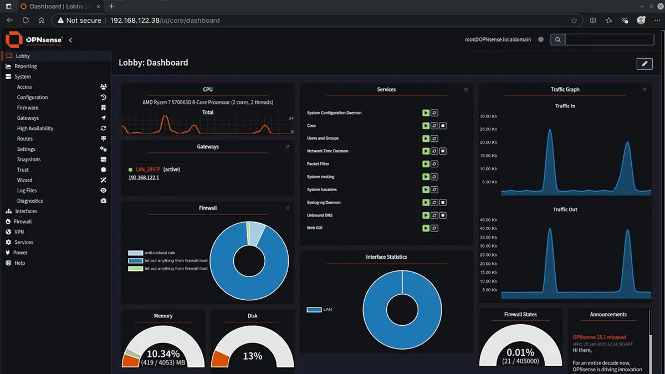This screenshot has height=374, width=665.
Task: Open the Gateways widget external link icon
Action: click(x=288, y=146)
